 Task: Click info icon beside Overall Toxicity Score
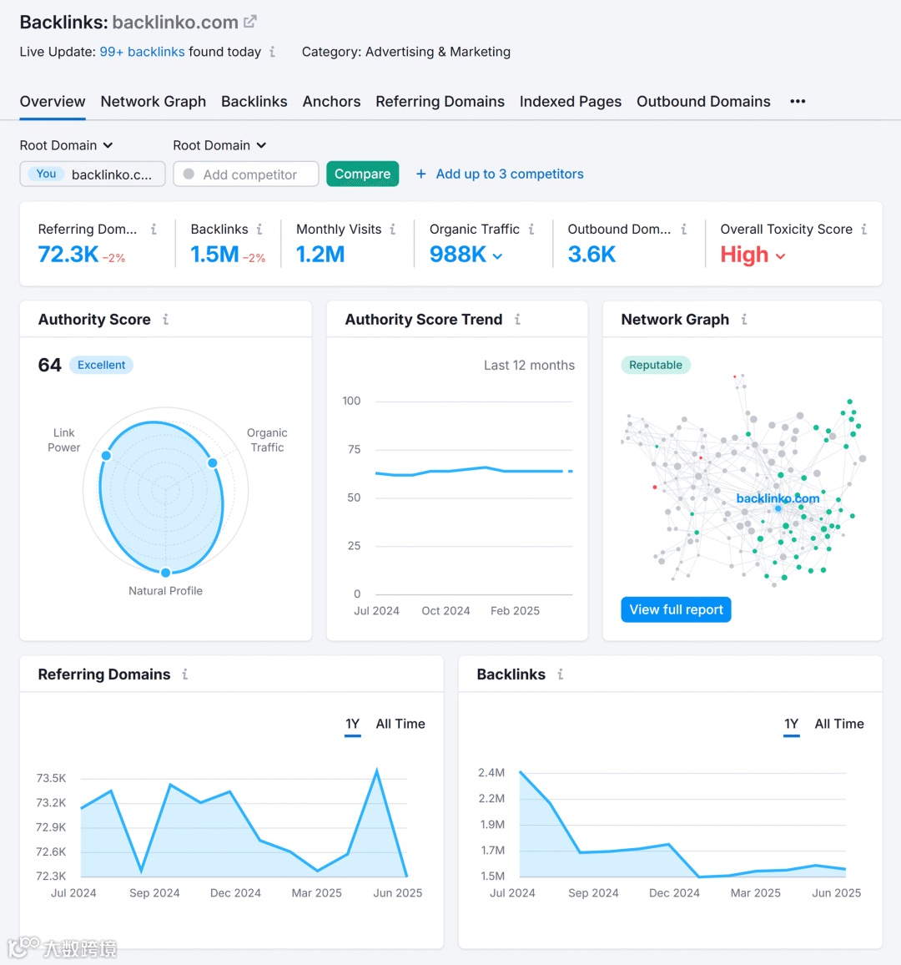864,229
